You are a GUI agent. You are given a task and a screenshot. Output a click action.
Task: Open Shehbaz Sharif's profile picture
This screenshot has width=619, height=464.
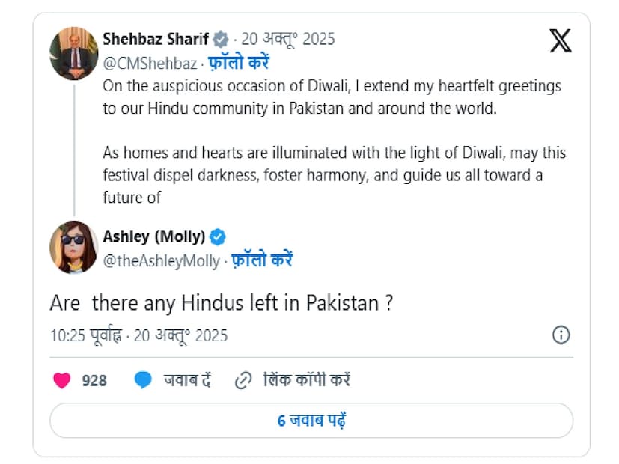coord(74,54)
